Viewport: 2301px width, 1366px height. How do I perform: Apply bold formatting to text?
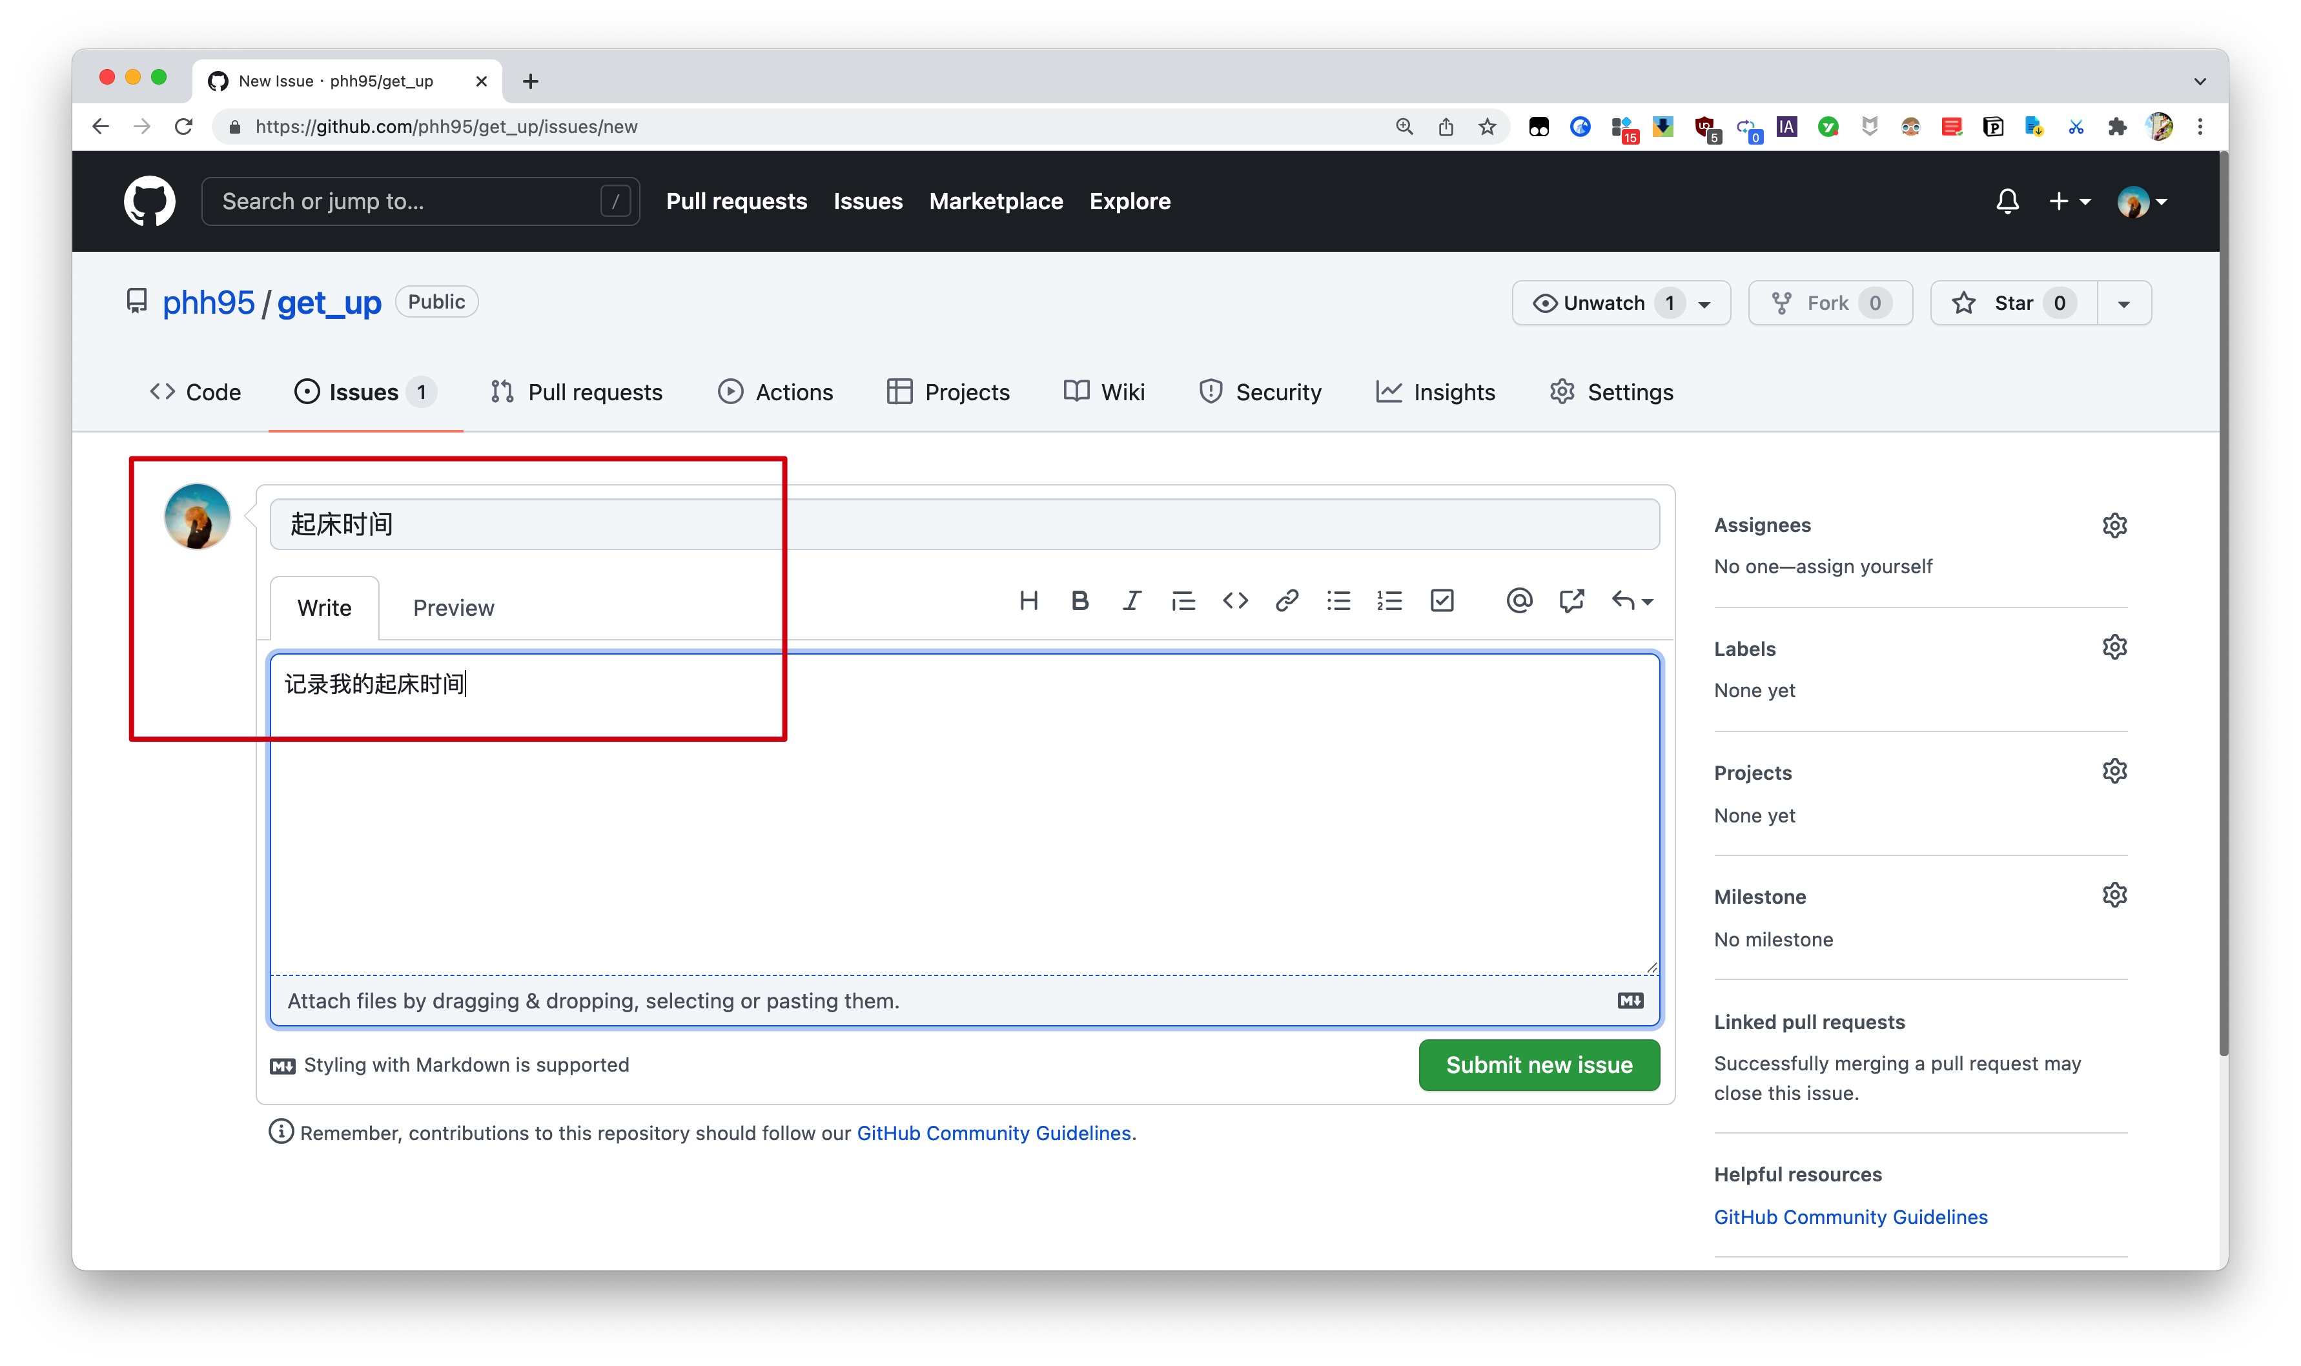pyautogui.click(x=1079, y=601)
